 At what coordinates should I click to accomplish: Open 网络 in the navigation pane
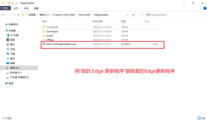click(11, 83)
